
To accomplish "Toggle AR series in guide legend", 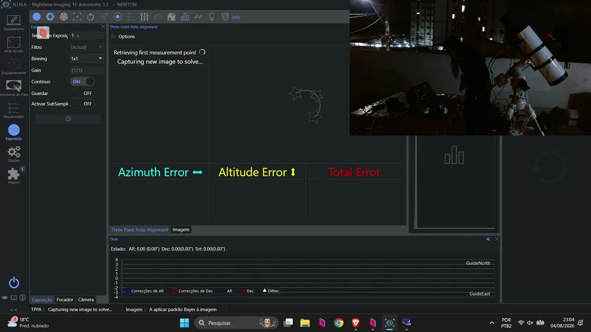I will tap(227, 291).
